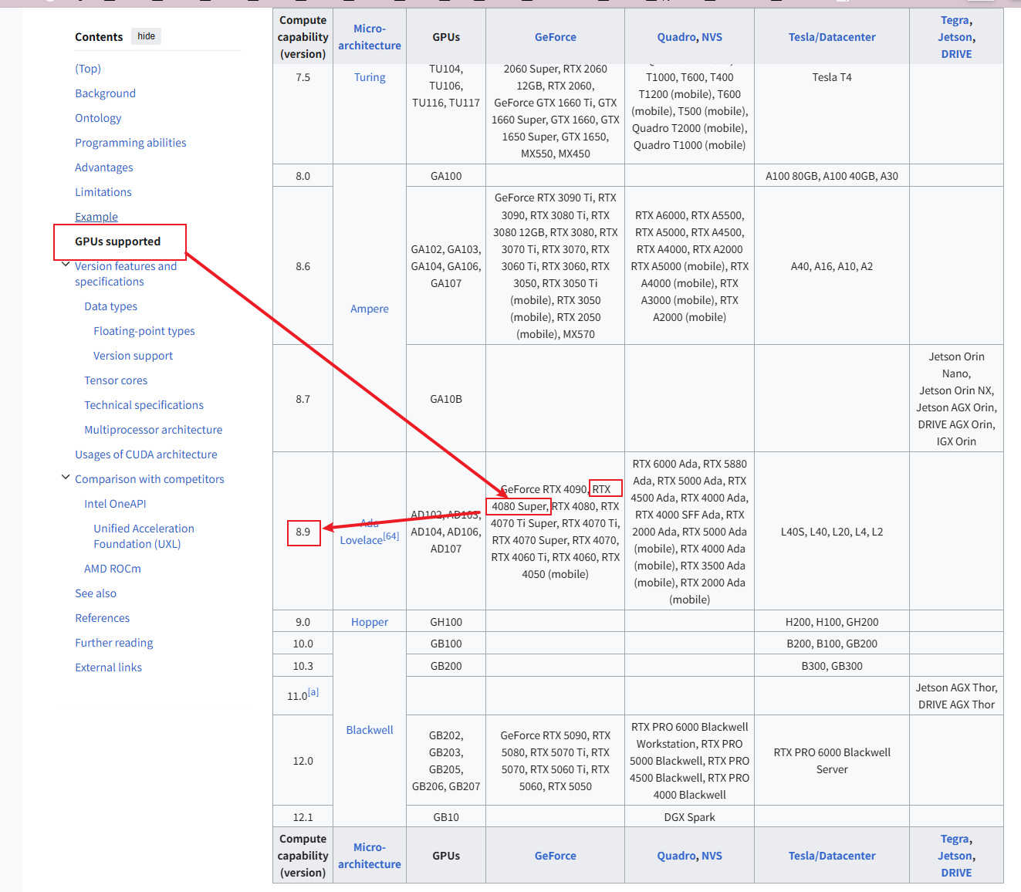Open Micro-architecture link in bottom header

pos(370,856)
